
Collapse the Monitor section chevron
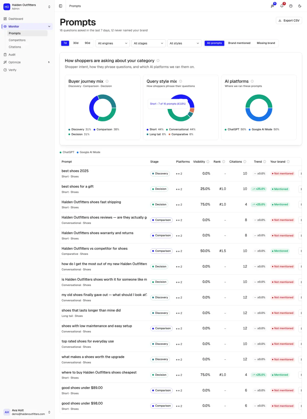(49, 26)
